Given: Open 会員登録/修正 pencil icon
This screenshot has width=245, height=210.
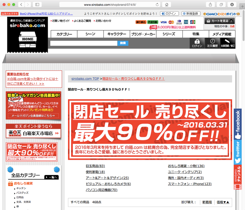Looking at the screenshot, I should coord(228,43).
